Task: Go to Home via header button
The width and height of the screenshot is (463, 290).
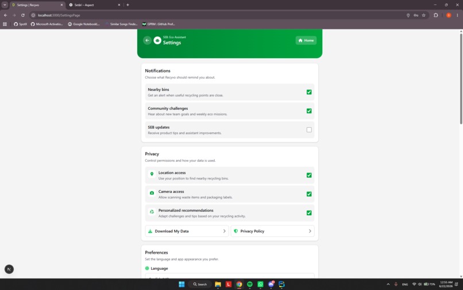Action: pyautogui.click(x=306, y=40)
